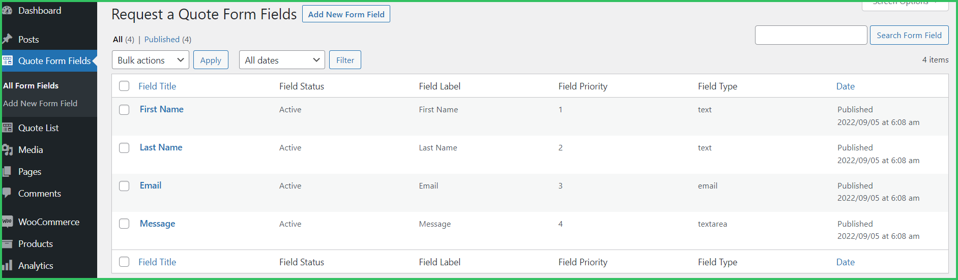
Task: Click the Dashboard gauge icon
Action: pyautogui.click(x=7, y=11)
